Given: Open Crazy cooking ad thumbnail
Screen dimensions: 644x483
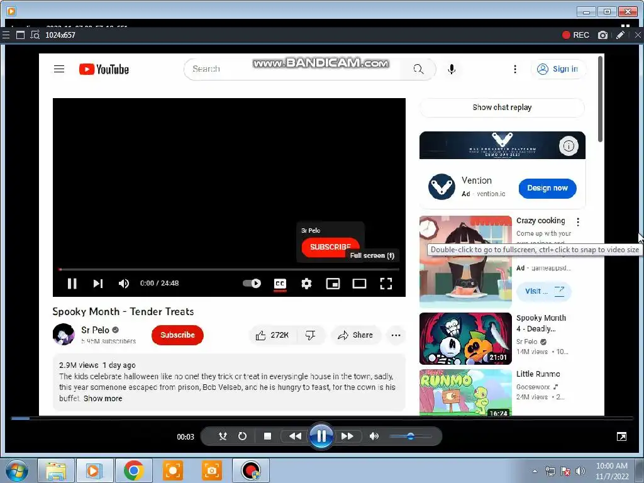Looking at the screenshot, I should point(465,261).
